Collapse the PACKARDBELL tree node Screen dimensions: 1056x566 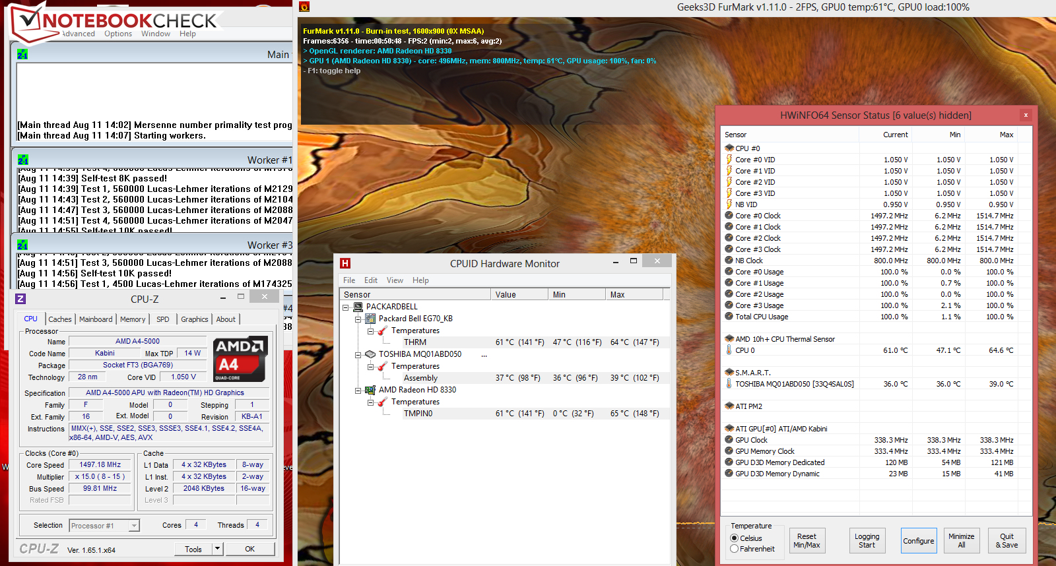[x=346, y=307]
